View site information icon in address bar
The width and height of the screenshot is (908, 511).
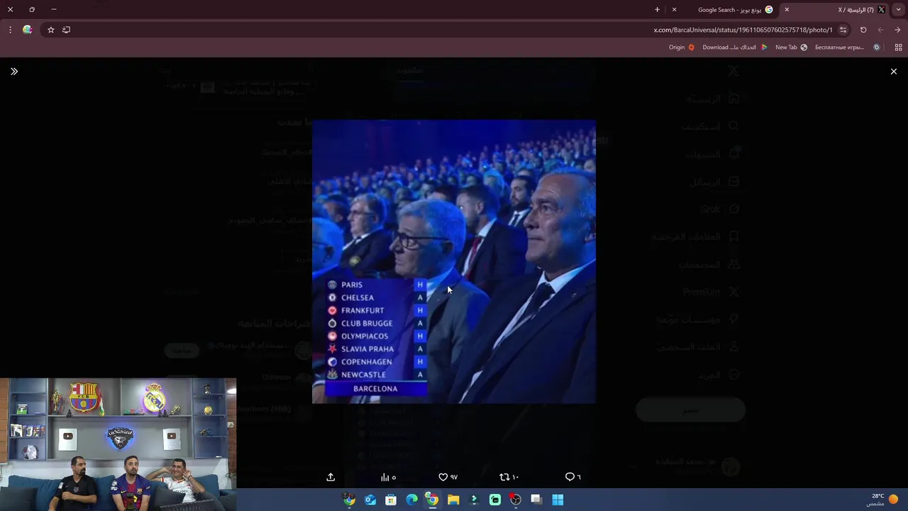coord(843,30)
